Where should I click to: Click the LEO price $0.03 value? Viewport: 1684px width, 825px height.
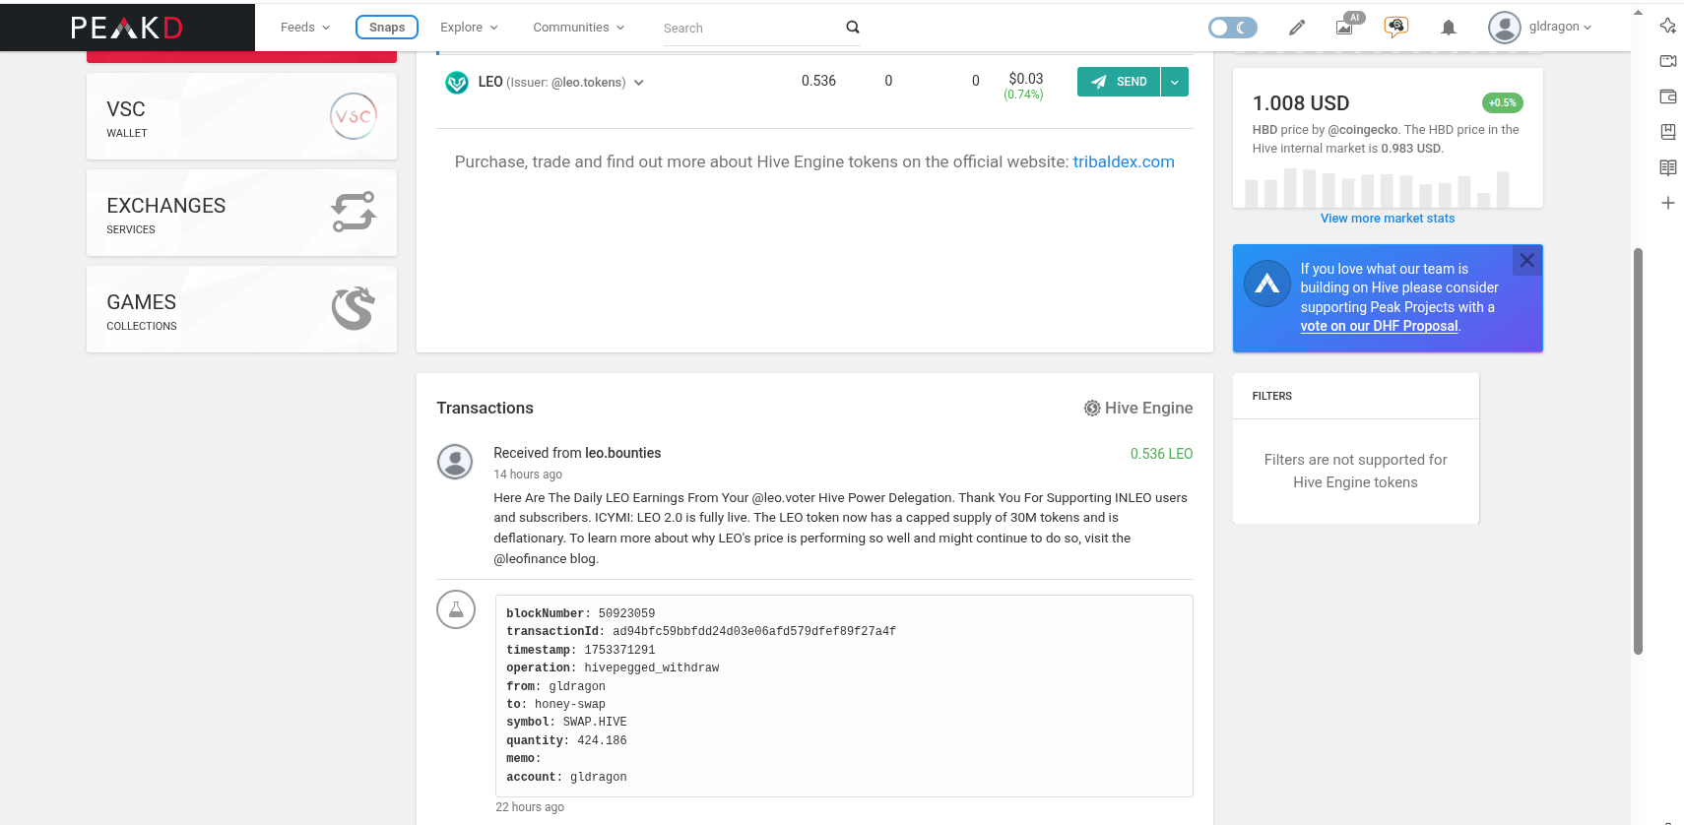tap(1025, 79)
